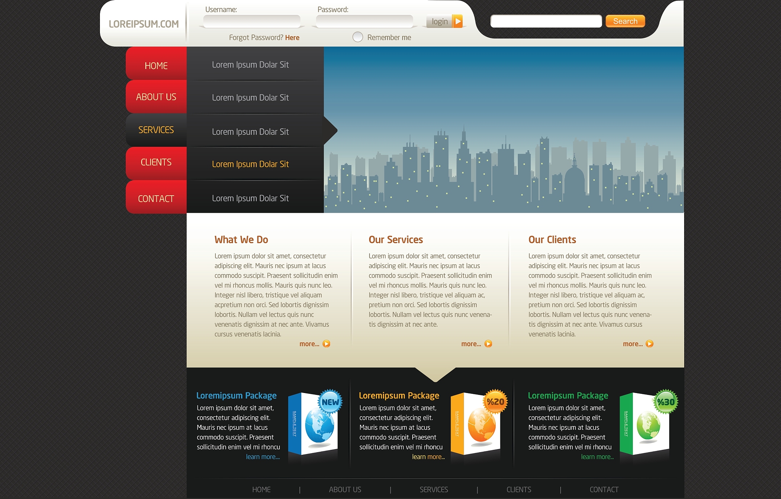Open the ABOUT US red tab
The height and width of the screenshot is (499, 781).
156,97
